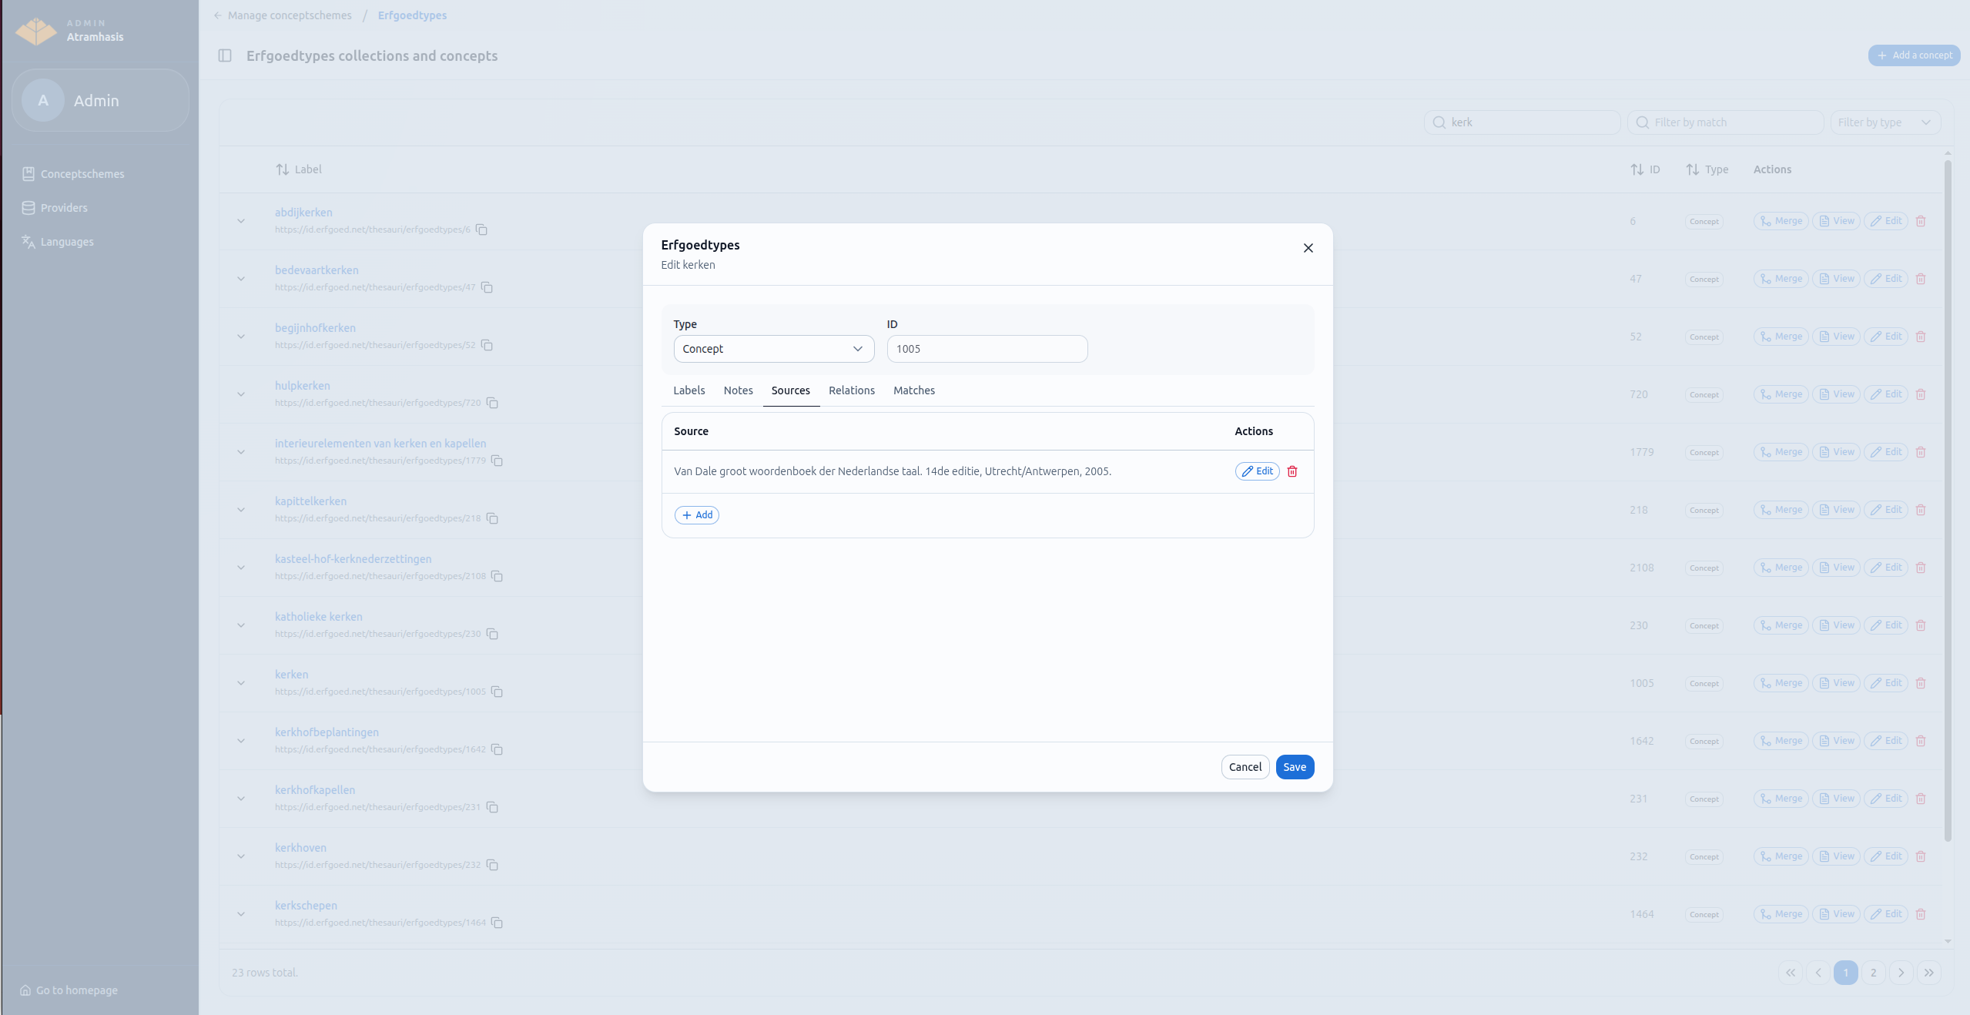1970x1015 pixels.
Task: Expand the katholieke kerken row
Action: 241,625
